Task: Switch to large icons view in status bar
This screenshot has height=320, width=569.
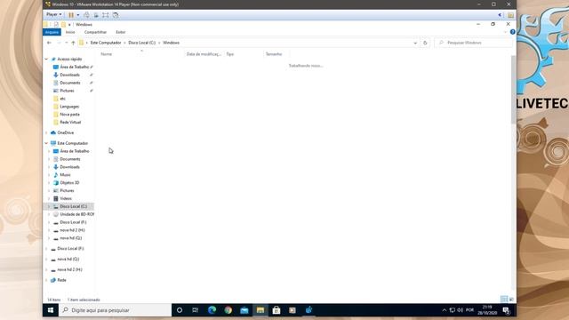Action: (511, 299)
